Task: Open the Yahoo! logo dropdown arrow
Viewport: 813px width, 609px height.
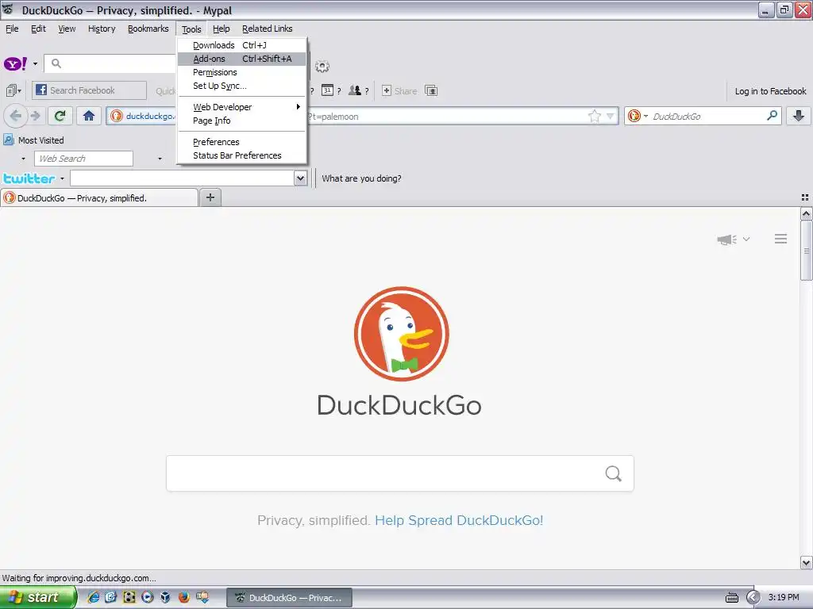Action: (x=35, y=64)
